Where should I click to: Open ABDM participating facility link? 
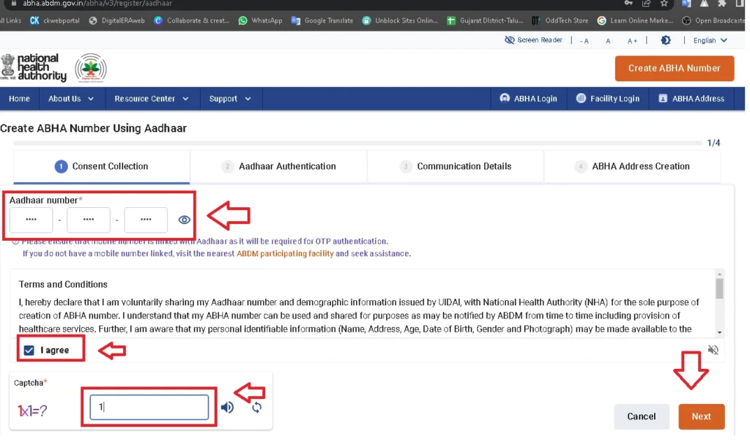[x=285, y=254]
